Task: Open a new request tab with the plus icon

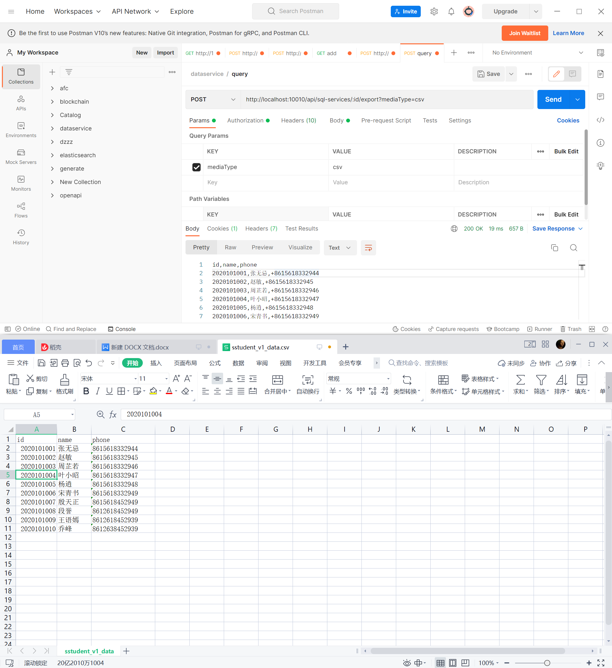Action: [454, 53]
